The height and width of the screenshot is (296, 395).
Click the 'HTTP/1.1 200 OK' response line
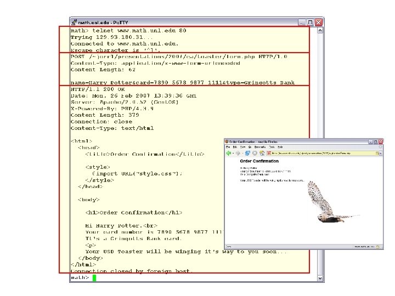(98, 89)
